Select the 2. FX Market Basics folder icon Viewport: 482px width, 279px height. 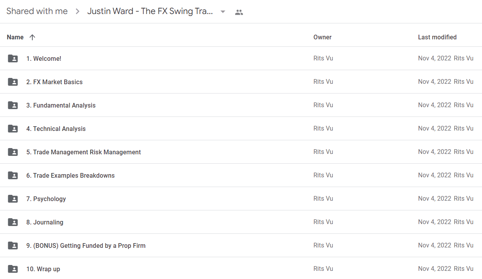click(x=13, y=82)
